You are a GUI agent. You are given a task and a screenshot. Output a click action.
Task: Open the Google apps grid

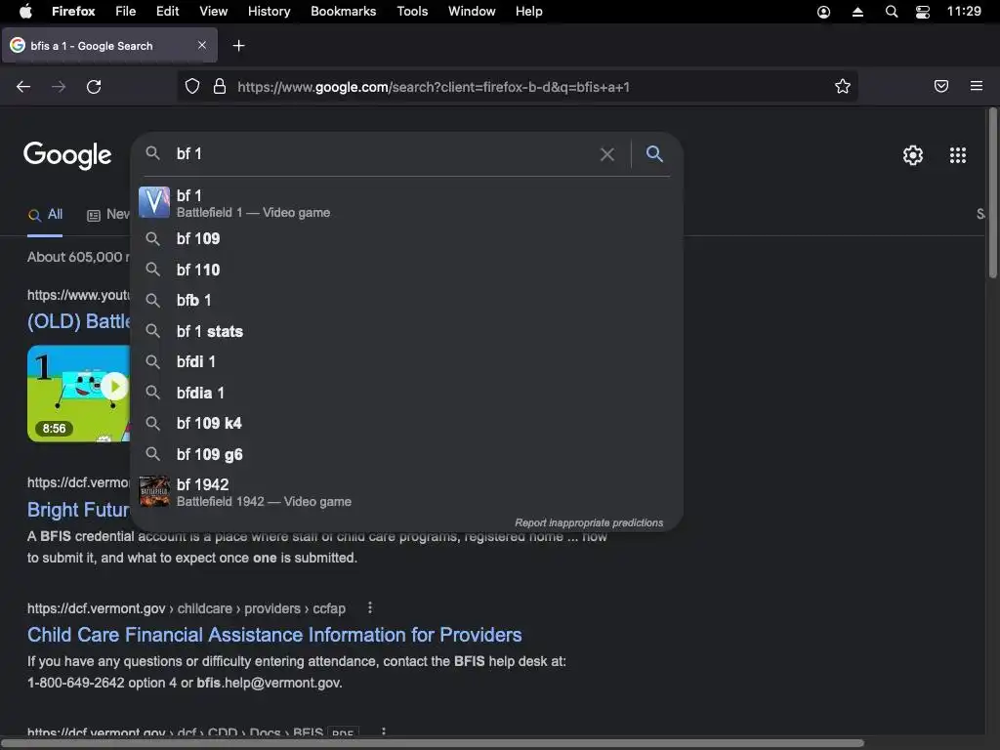click(958, 155)
